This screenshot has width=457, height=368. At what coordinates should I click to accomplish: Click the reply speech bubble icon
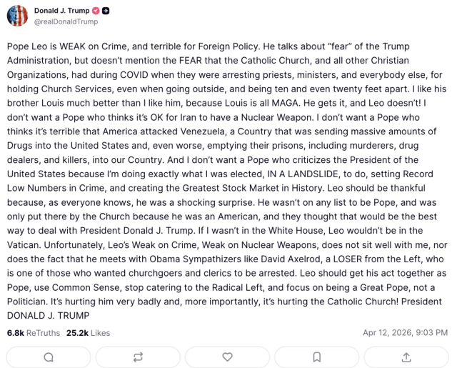48,357
